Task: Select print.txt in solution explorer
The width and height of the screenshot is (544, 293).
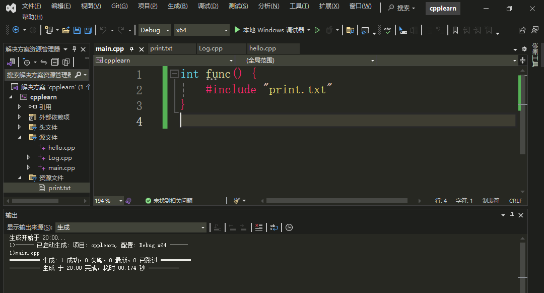Action: pyautogui.click(x=59, y=188)
